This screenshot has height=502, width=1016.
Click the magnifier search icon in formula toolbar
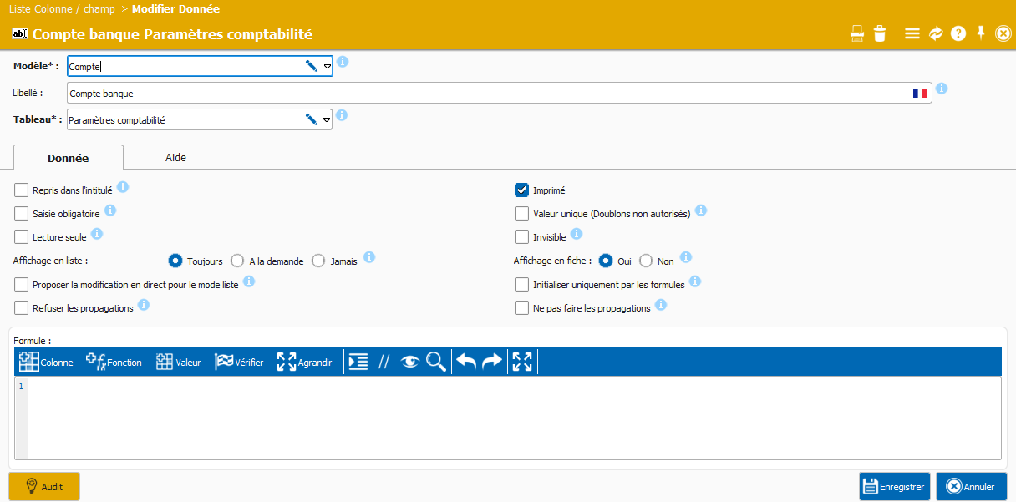tap(436, 362)
